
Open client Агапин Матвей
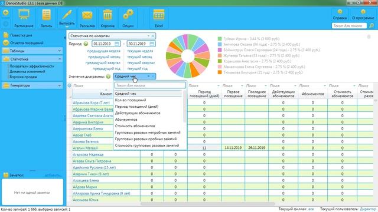coord(85,148)
